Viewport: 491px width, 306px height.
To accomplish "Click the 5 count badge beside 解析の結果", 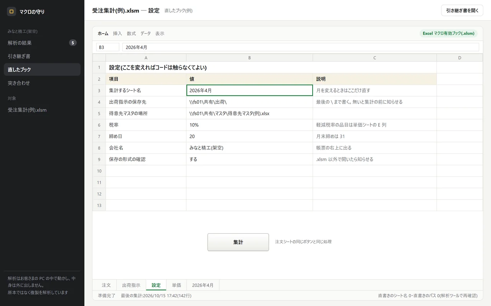I will tap(73, 43).
